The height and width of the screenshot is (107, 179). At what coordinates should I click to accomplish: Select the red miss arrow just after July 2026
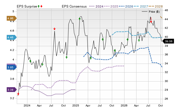[x=151, y=20]
